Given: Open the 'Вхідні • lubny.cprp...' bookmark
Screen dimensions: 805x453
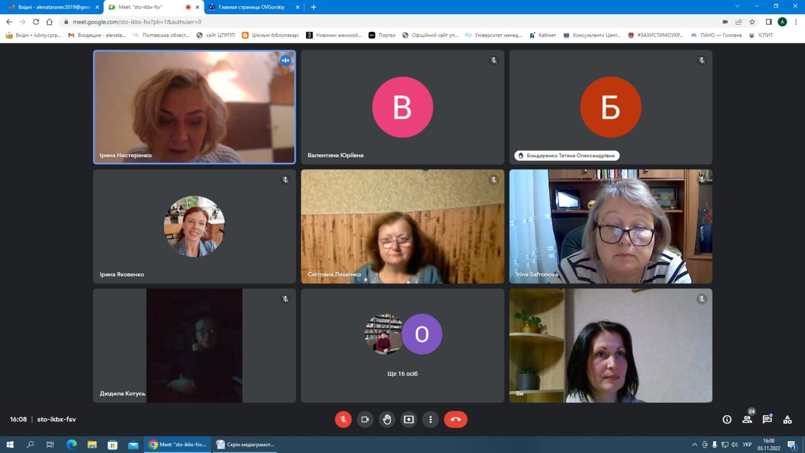Looking at the screenshot, I should [x=33, y=35].
